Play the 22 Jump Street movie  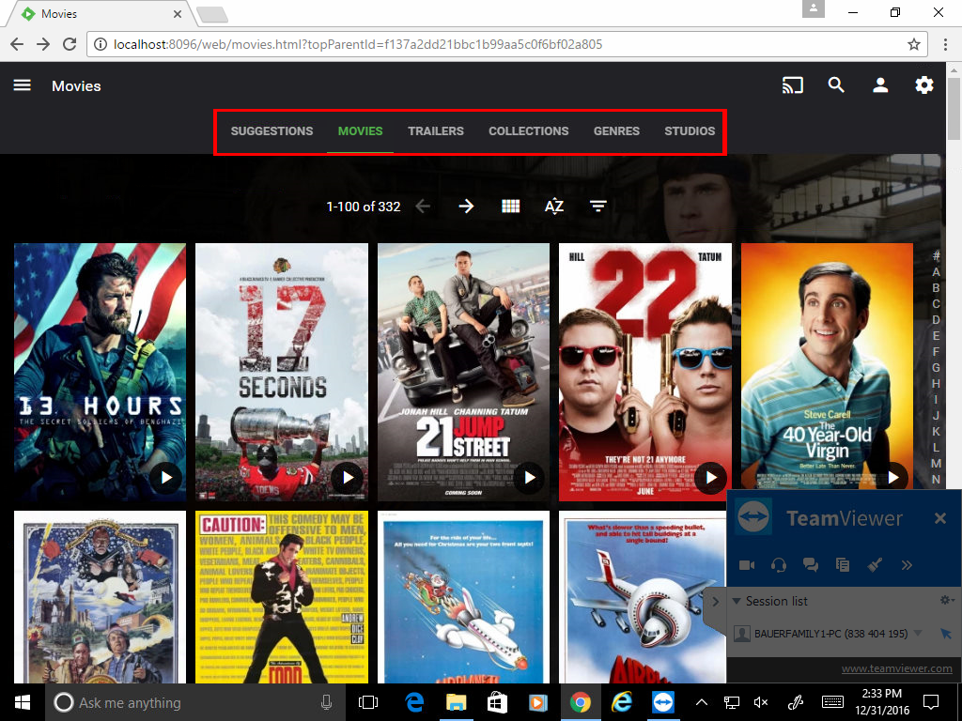coord(711,477)
